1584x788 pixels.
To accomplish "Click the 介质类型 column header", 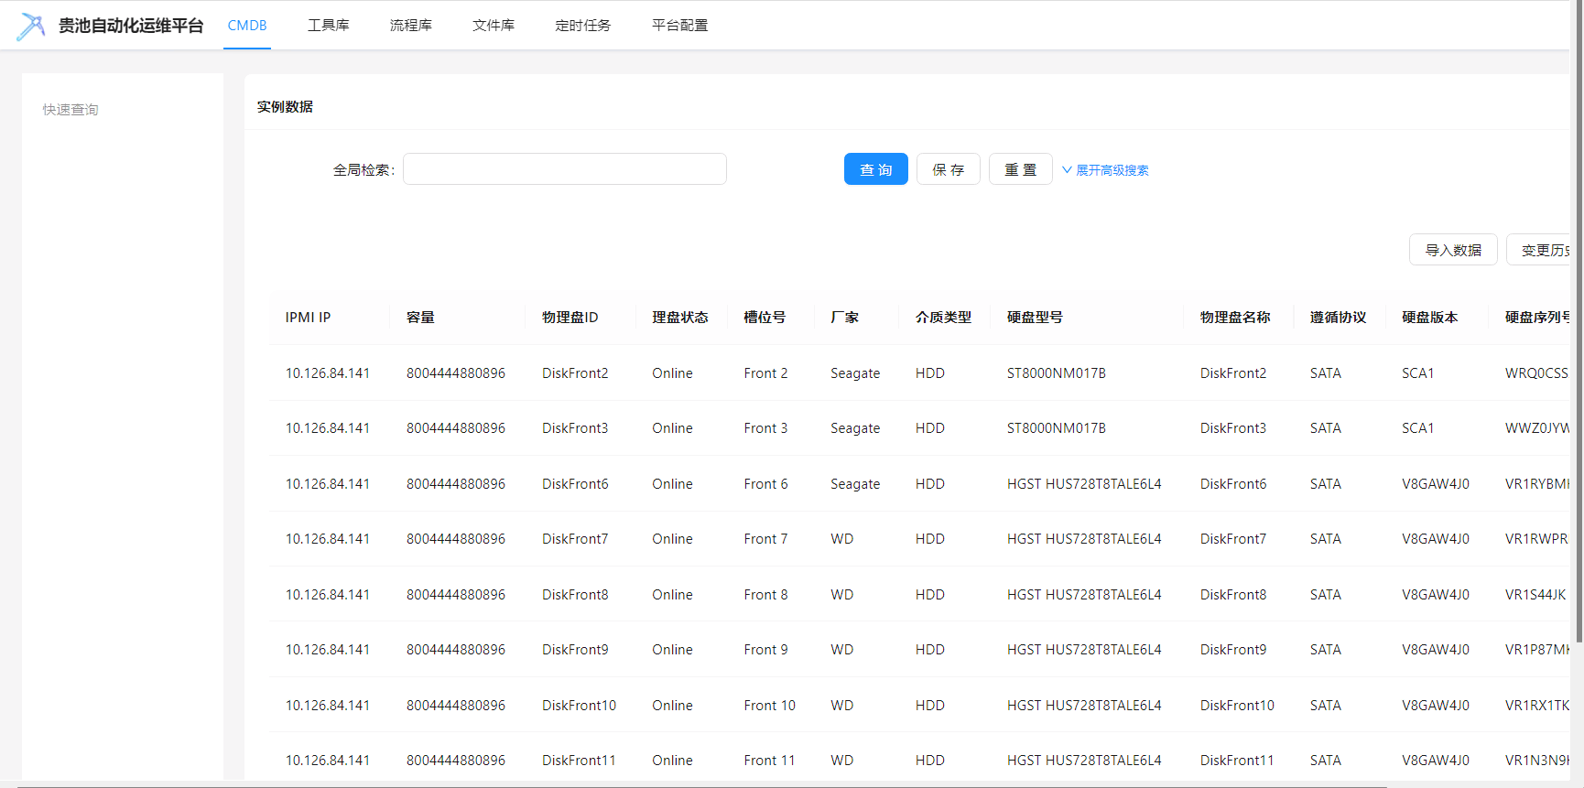I will (944, 318).
